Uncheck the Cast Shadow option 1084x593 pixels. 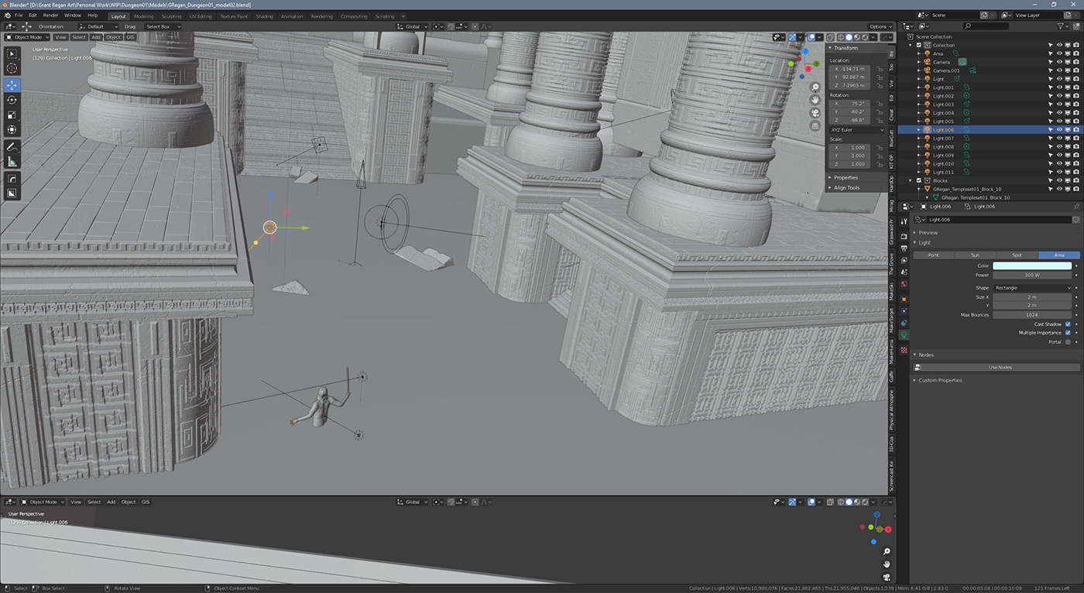coord(1068,324)
